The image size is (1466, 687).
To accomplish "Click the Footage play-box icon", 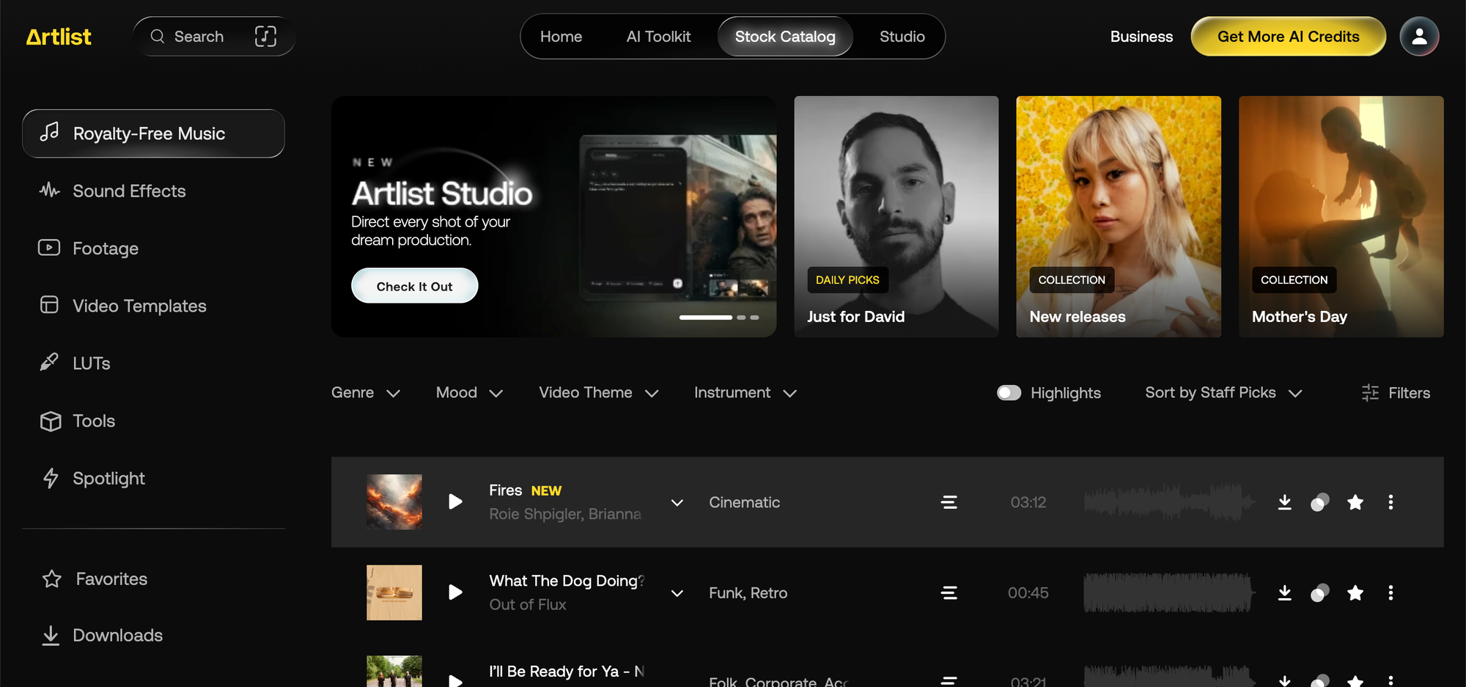I will coord(49,248).
